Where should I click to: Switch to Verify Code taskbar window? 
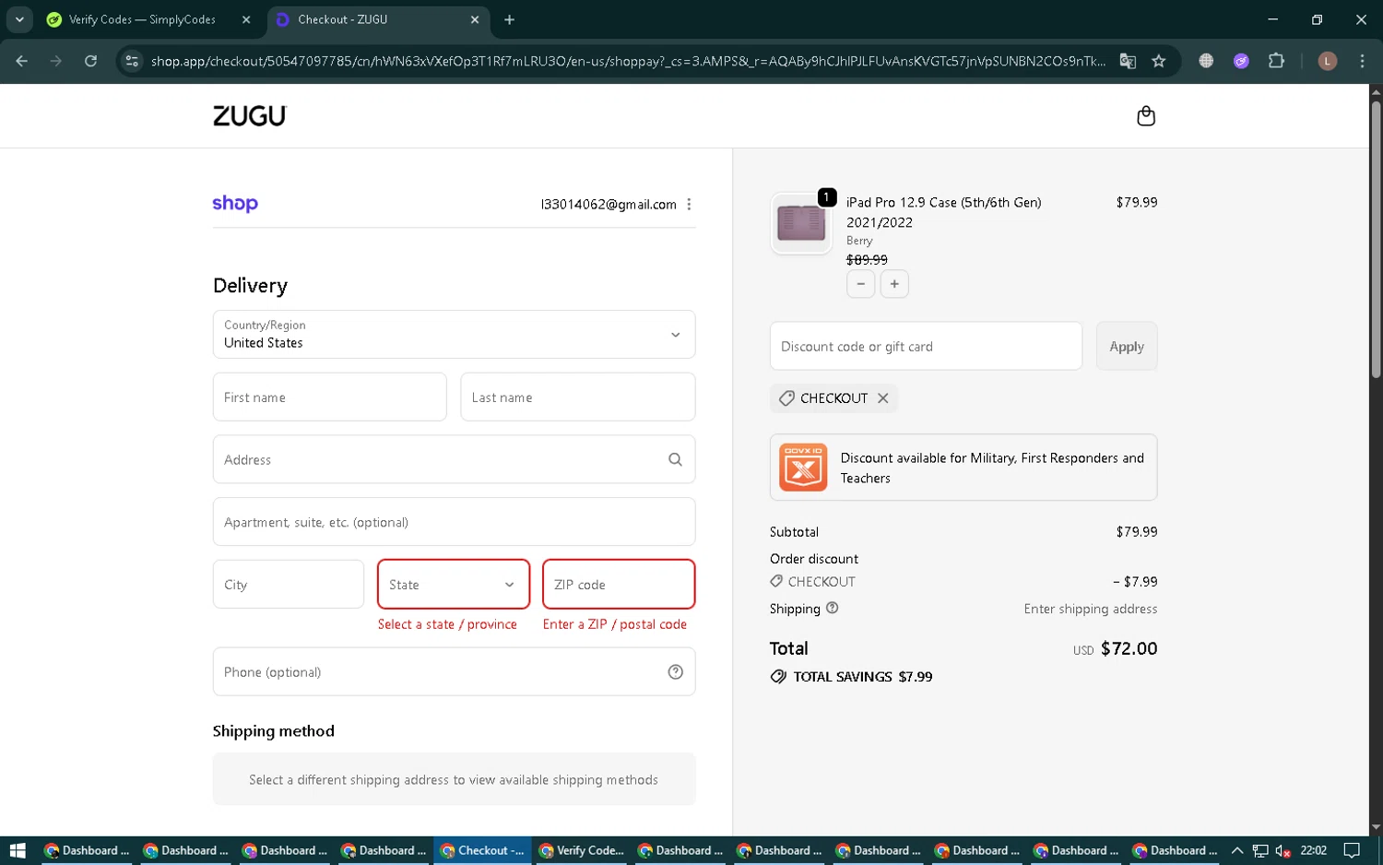(x=582, y=850)
